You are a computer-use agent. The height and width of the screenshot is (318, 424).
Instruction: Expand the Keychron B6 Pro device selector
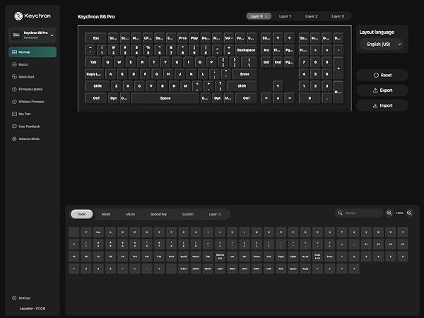click(33, 35)
